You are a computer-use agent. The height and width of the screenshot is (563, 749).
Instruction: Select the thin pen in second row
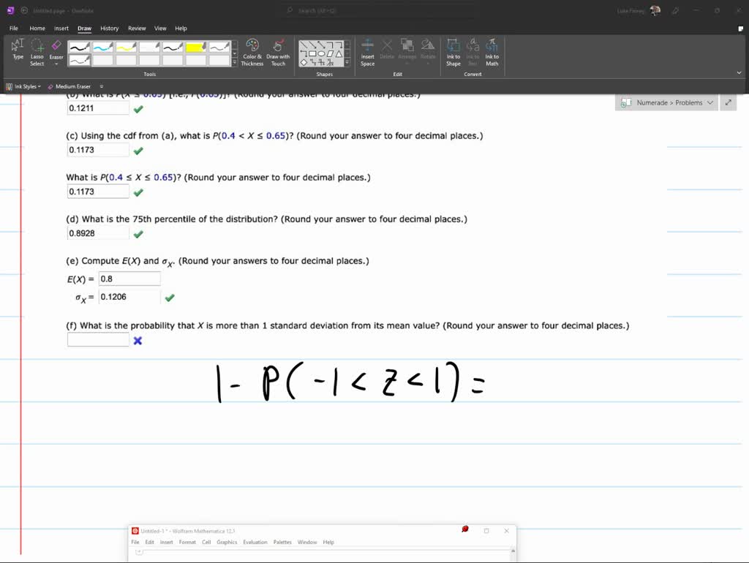pyautogui.click(x=79, y=60)
